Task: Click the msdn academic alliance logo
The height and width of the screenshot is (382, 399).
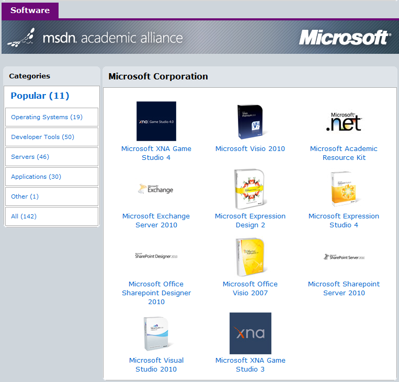Action: pyautogui.click(x=95, y=38)
